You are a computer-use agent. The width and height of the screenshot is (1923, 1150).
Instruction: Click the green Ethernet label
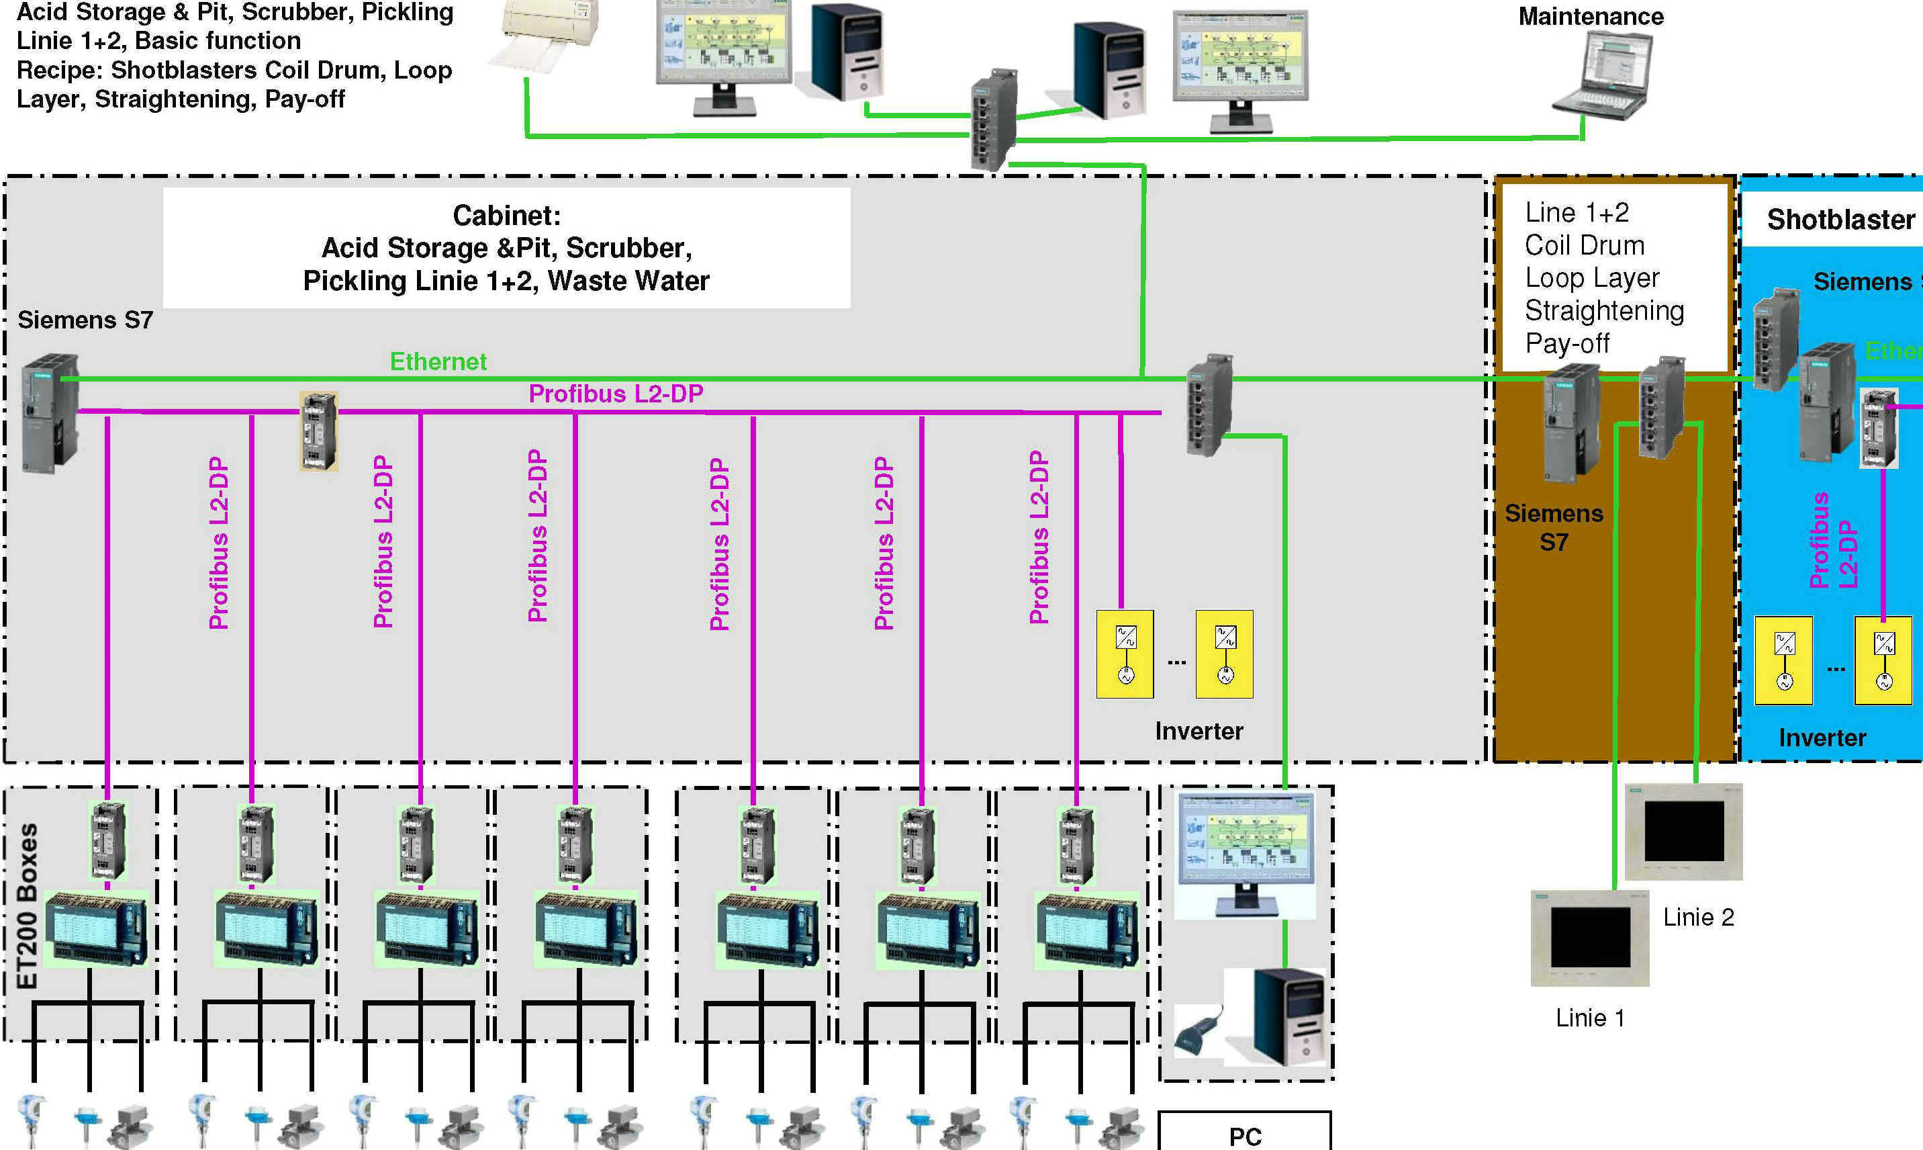(x=438, y=361)
